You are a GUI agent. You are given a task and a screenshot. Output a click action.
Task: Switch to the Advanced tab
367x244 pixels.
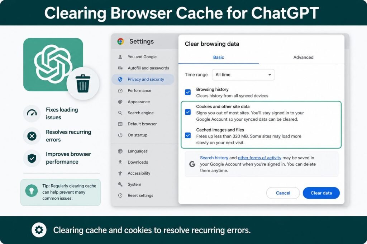[303, 58]
